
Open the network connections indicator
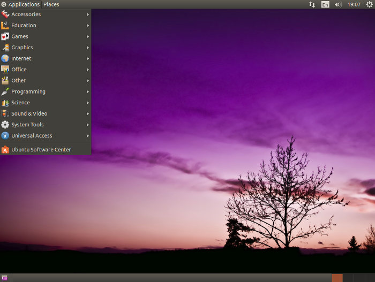(x=312, y=4)
